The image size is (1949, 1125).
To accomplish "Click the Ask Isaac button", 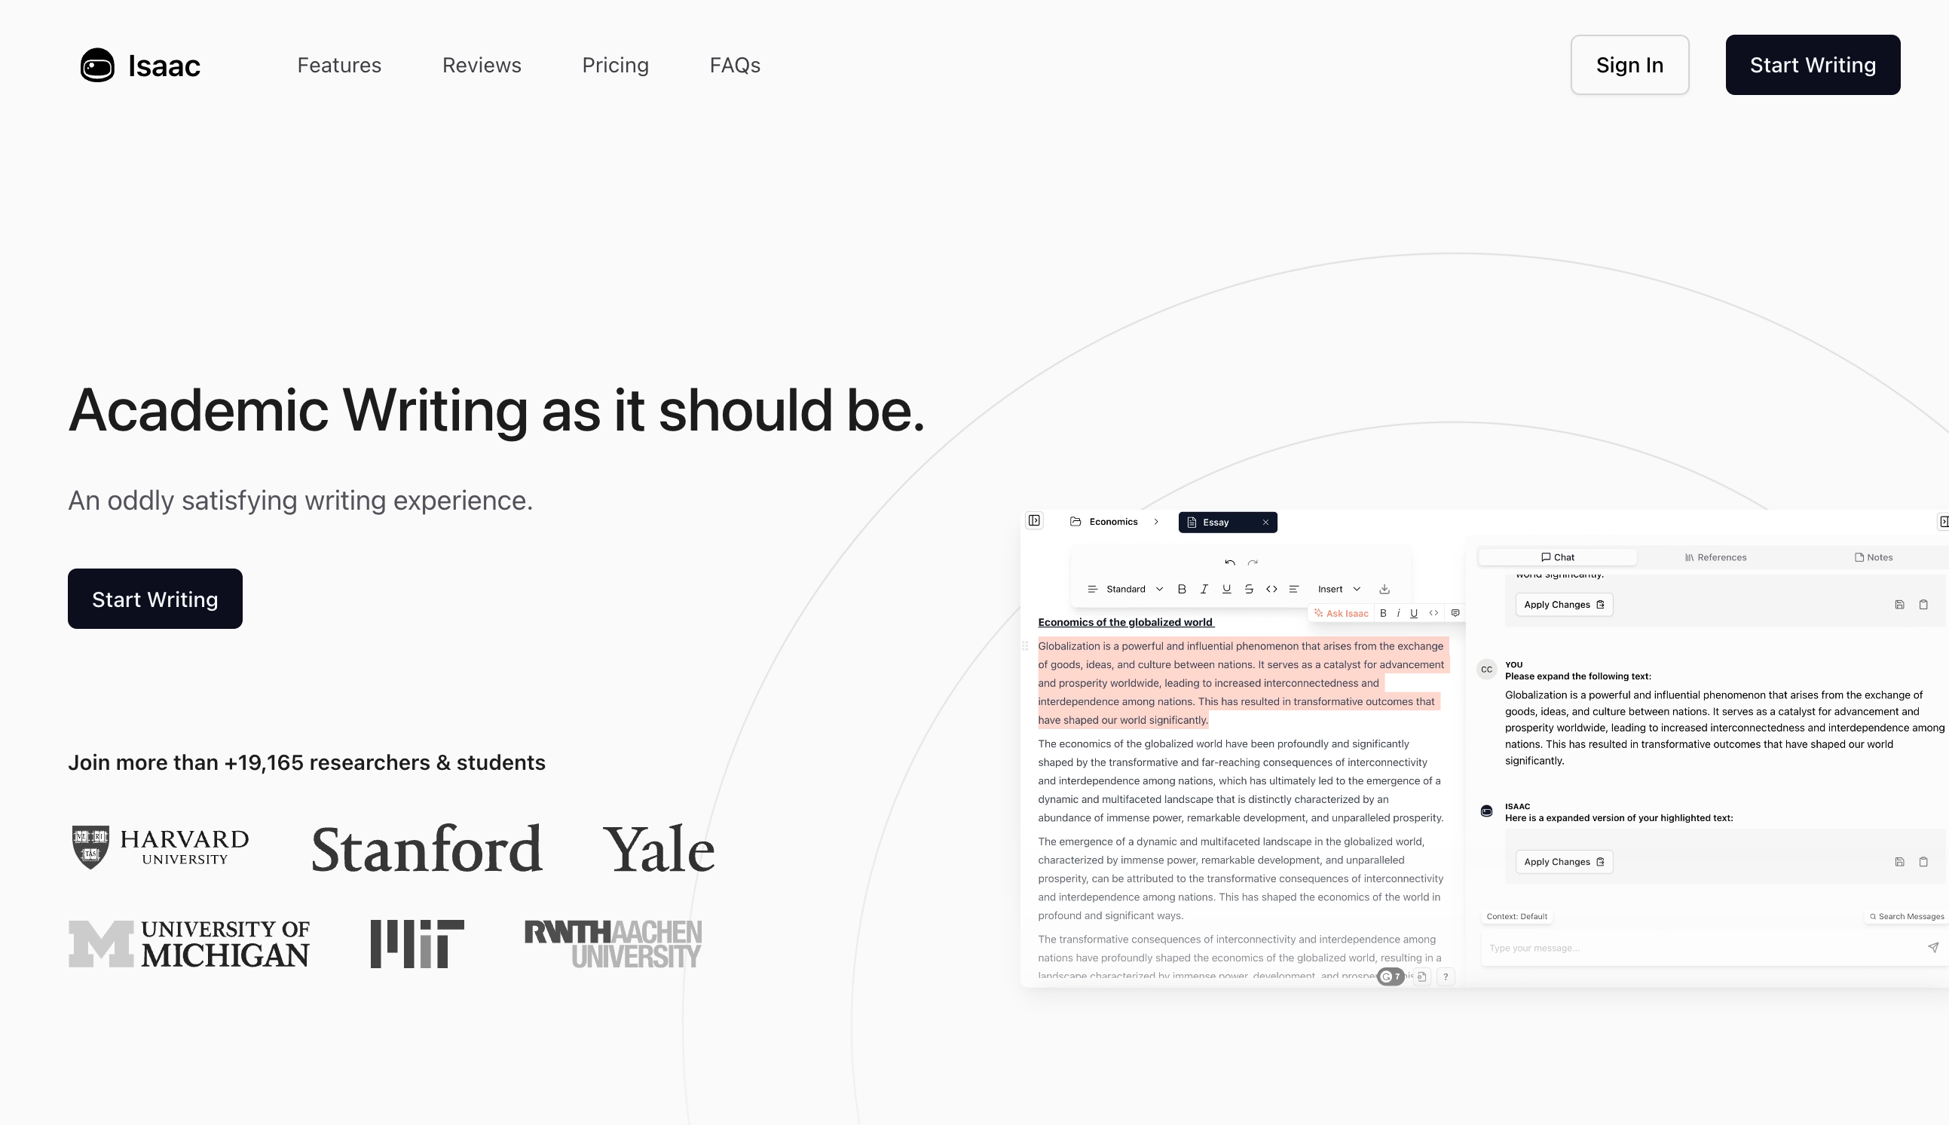I will pyautogui.click(x=1342, y=613).
